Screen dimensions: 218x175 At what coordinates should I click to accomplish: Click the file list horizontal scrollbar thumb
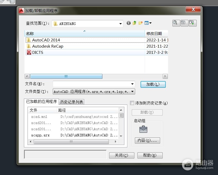point(66,76)
